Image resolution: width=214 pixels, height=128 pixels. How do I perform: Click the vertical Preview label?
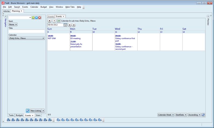[x=208, y=22]
